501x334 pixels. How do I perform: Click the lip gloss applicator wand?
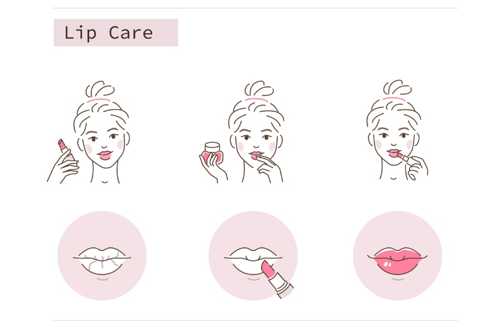pos(404,157)
